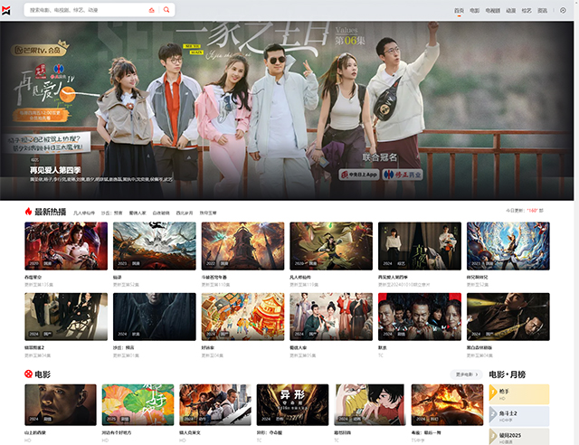The width and height of the screenshot is (579, 445).
Task: Click the 吞噬星空 title text
Action: click(x=33, y=277)
